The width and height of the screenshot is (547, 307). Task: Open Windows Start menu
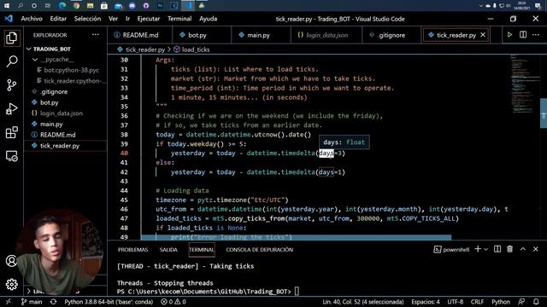[7, 6]
